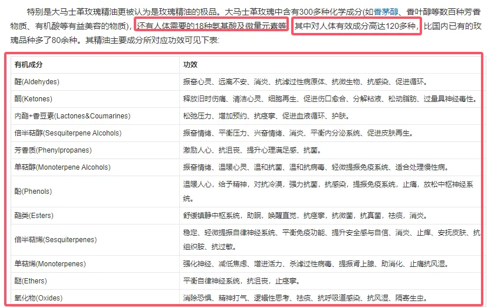Select the 芳香质(Phenylpropanes) cell
Image resolution: width=491 pixels, height=307 pixels.
click(95, 150)
